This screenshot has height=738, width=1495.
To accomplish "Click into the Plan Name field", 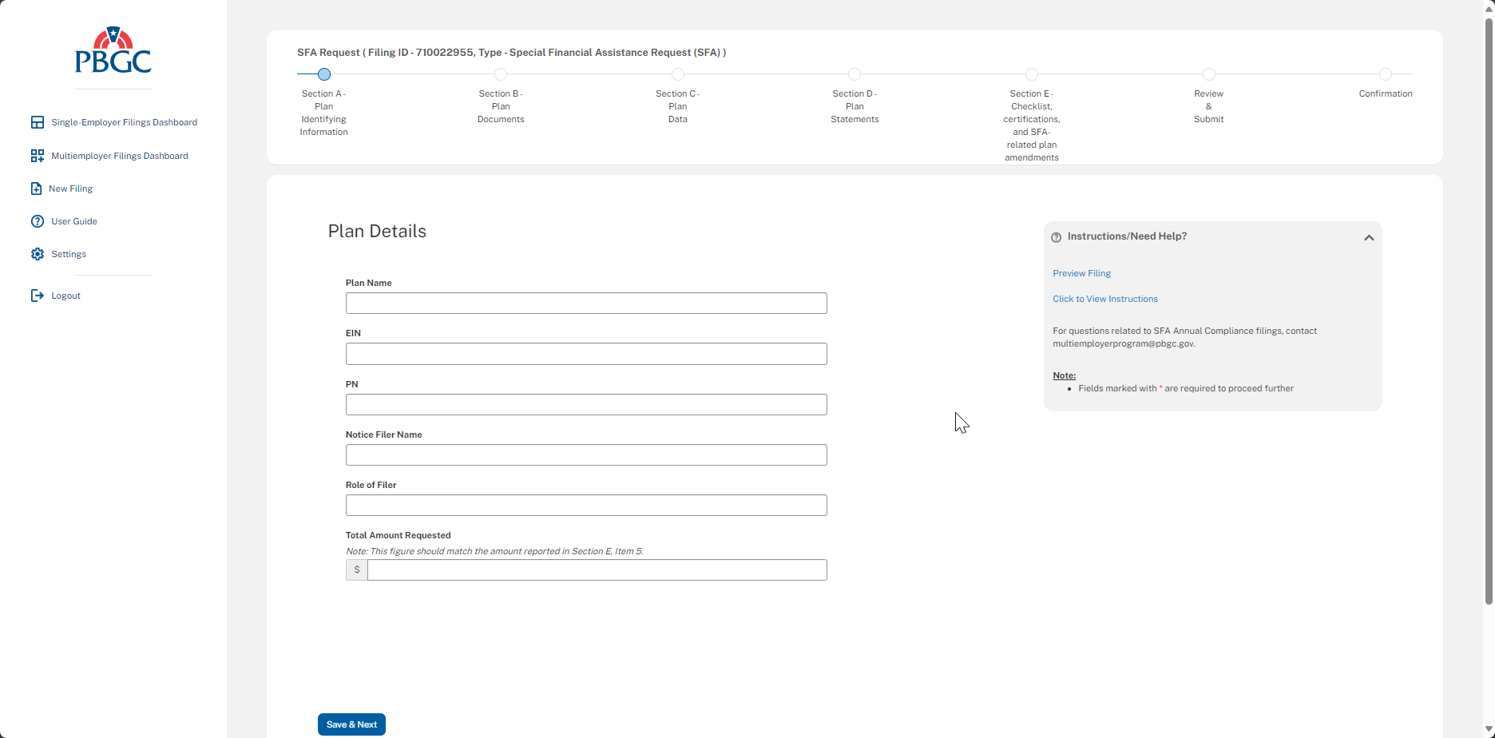I will (586, 304).
